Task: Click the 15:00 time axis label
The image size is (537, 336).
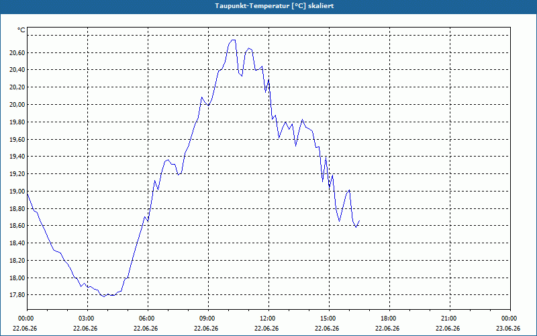Action: 329,319
